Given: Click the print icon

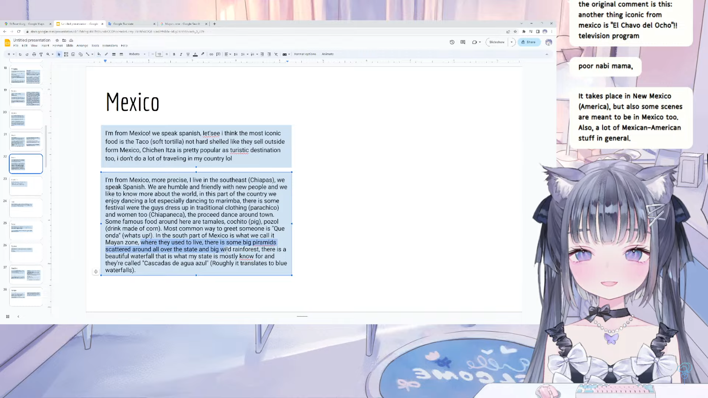Looking at the screenshot, I should (x=34, y=54).
